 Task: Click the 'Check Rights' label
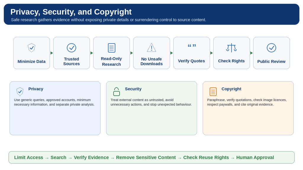[x=231, y=61]
